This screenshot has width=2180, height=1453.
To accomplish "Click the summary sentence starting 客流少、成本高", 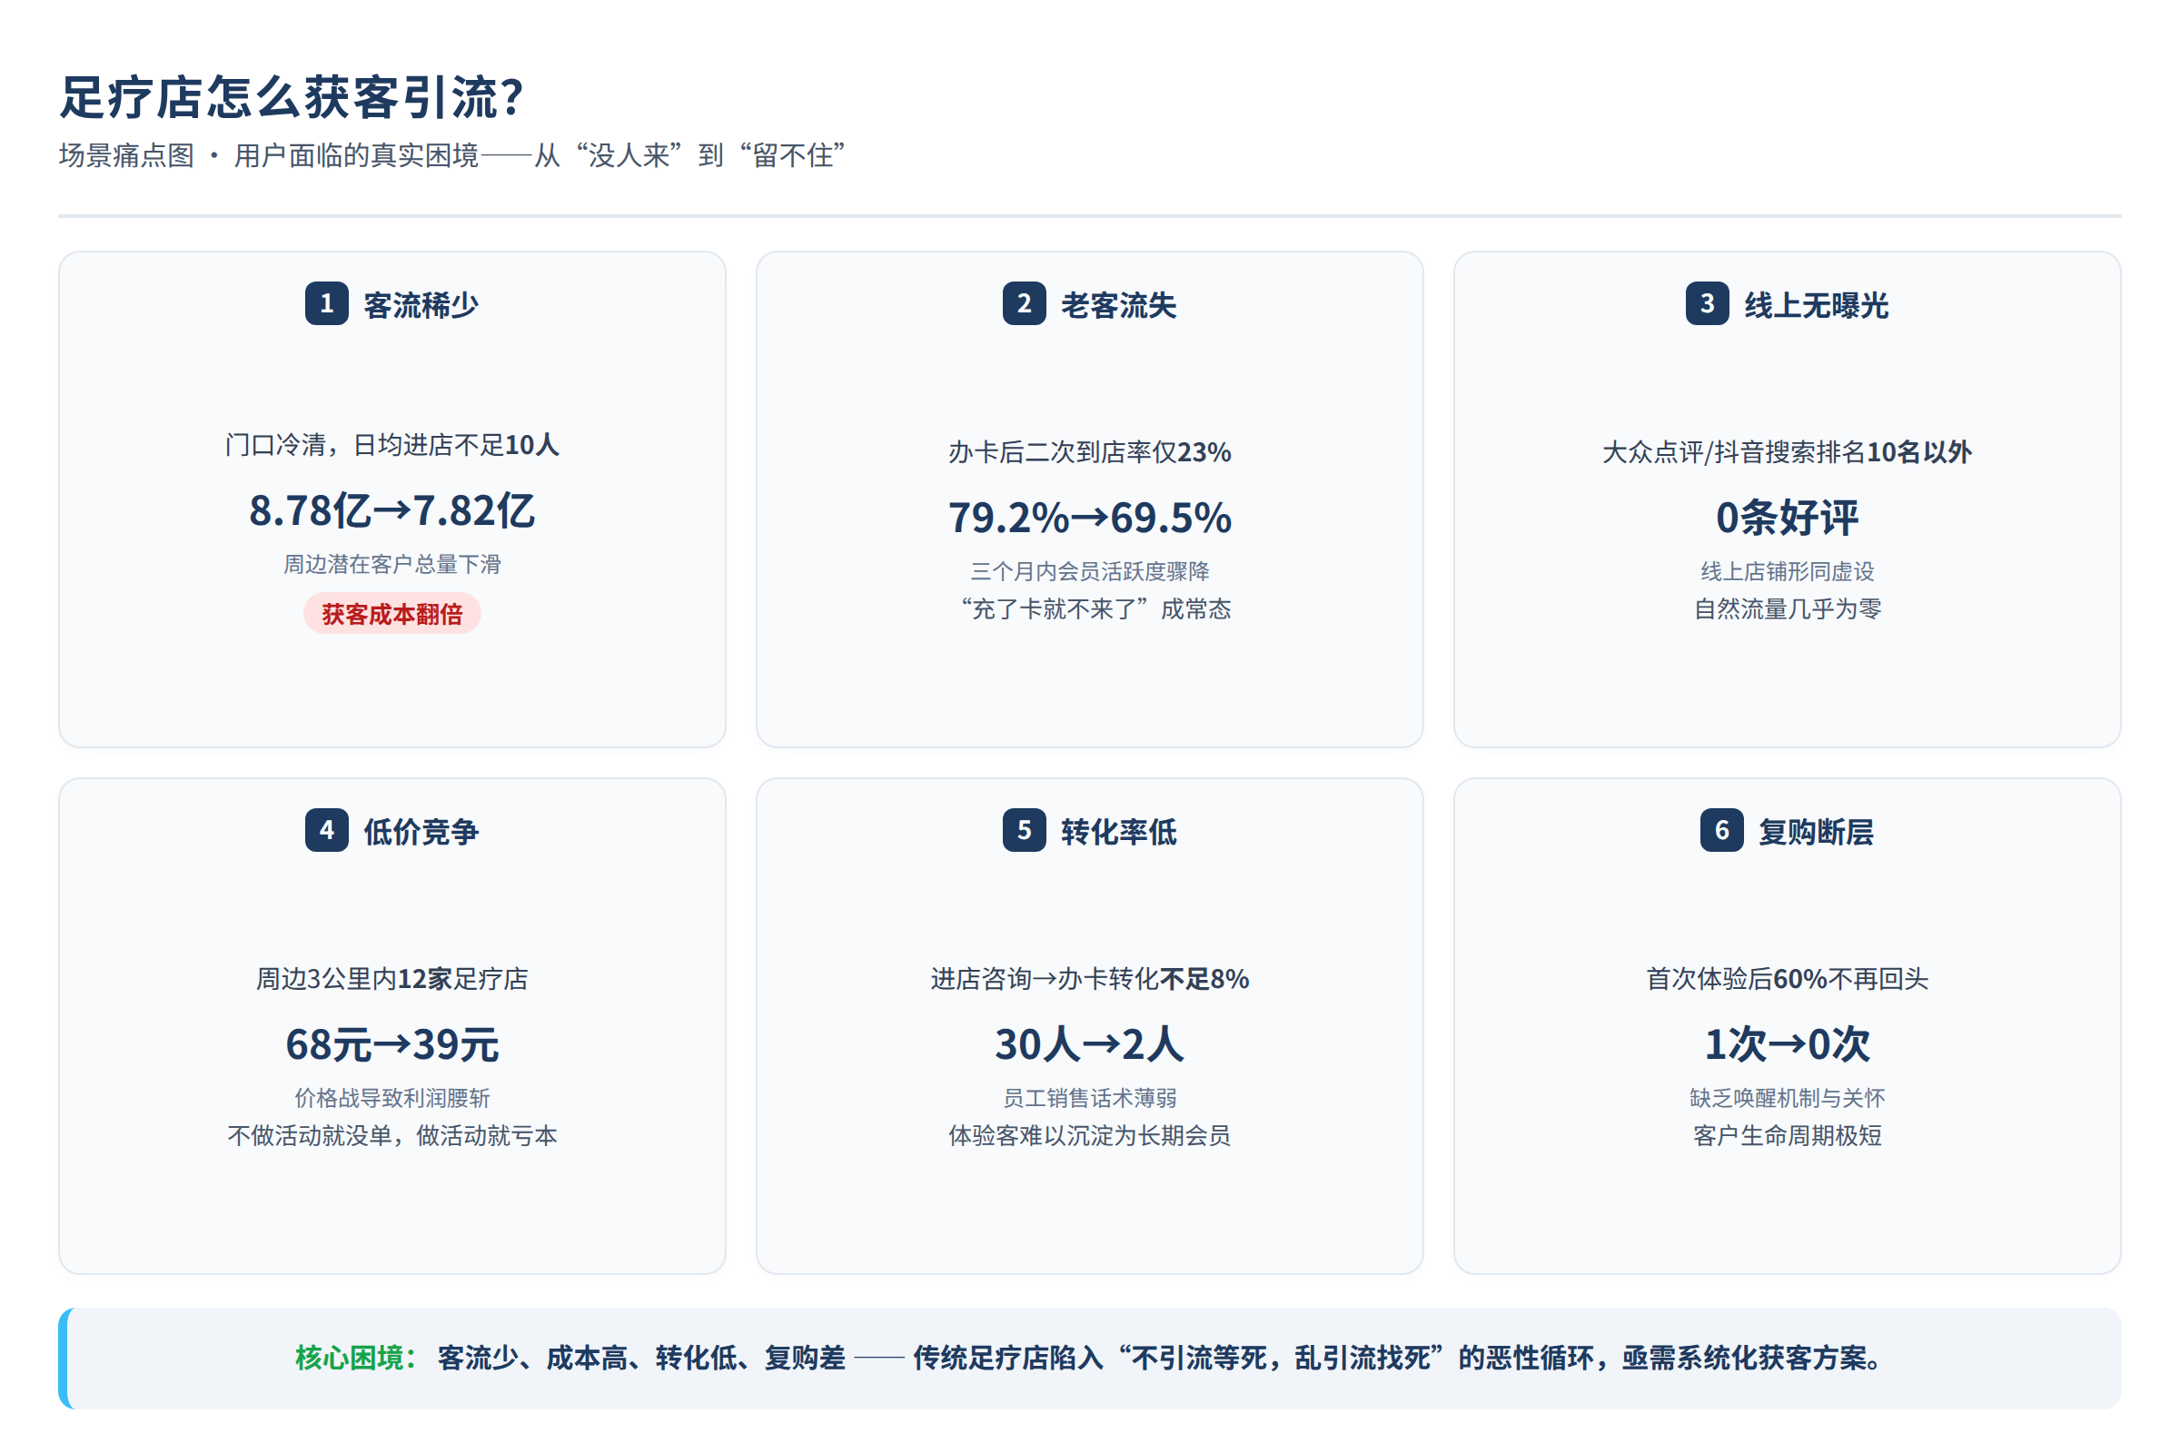I will tap(1162, 1358).
